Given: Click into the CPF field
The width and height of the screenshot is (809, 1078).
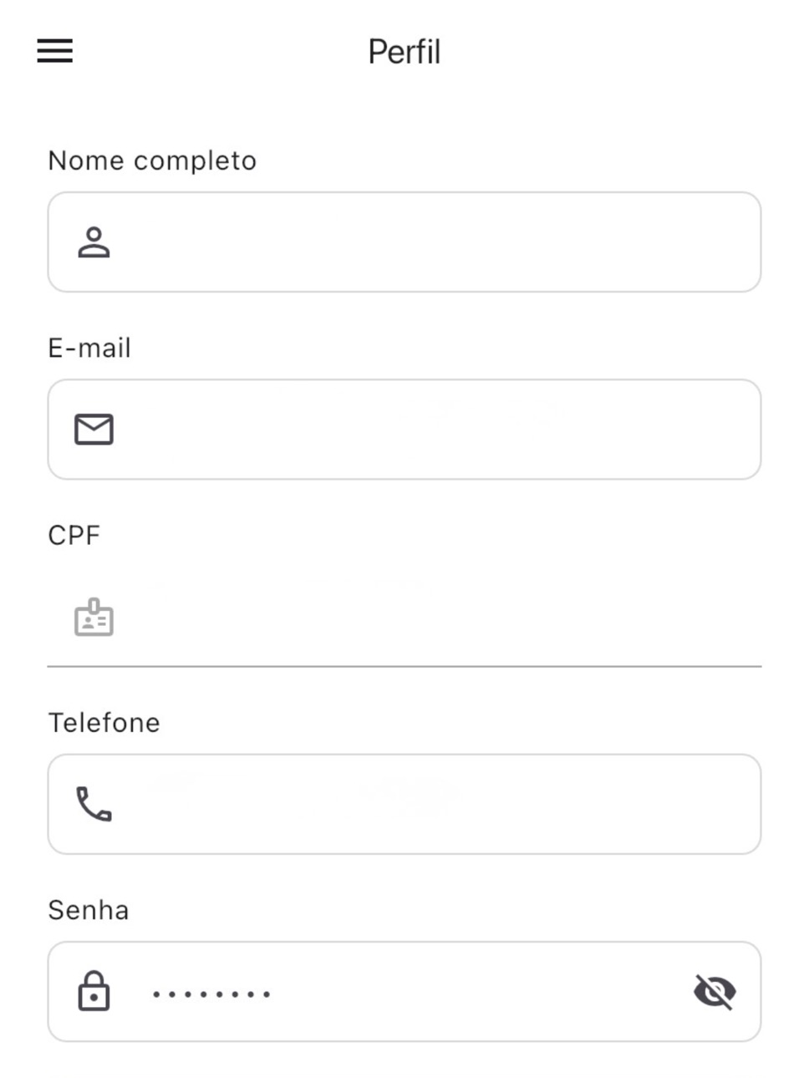Looking at the screenshot, I should pos(404,617).
